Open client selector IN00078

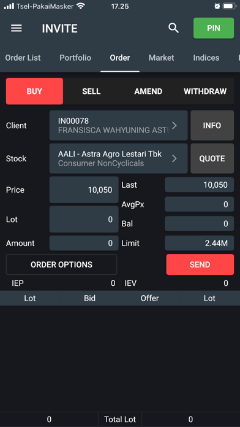click(119, 125)
